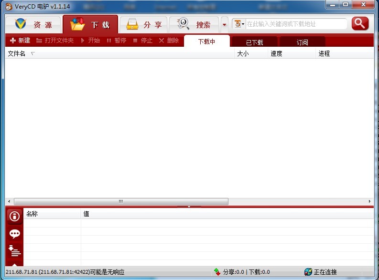Click the keyword or download address input field

point(295,24)
